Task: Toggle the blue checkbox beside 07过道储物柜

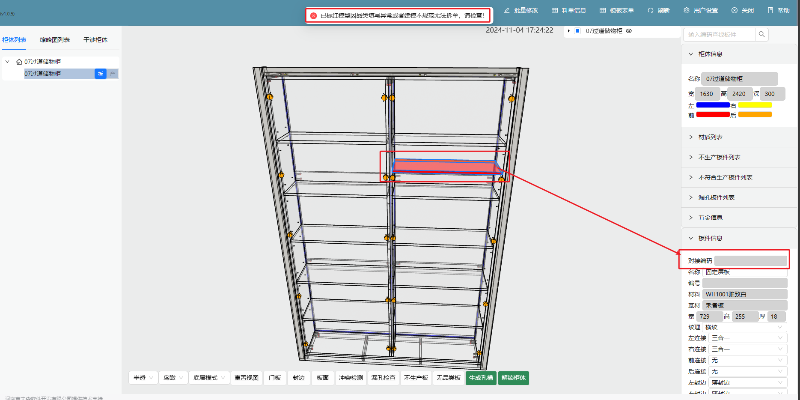Action: point(577,31)
